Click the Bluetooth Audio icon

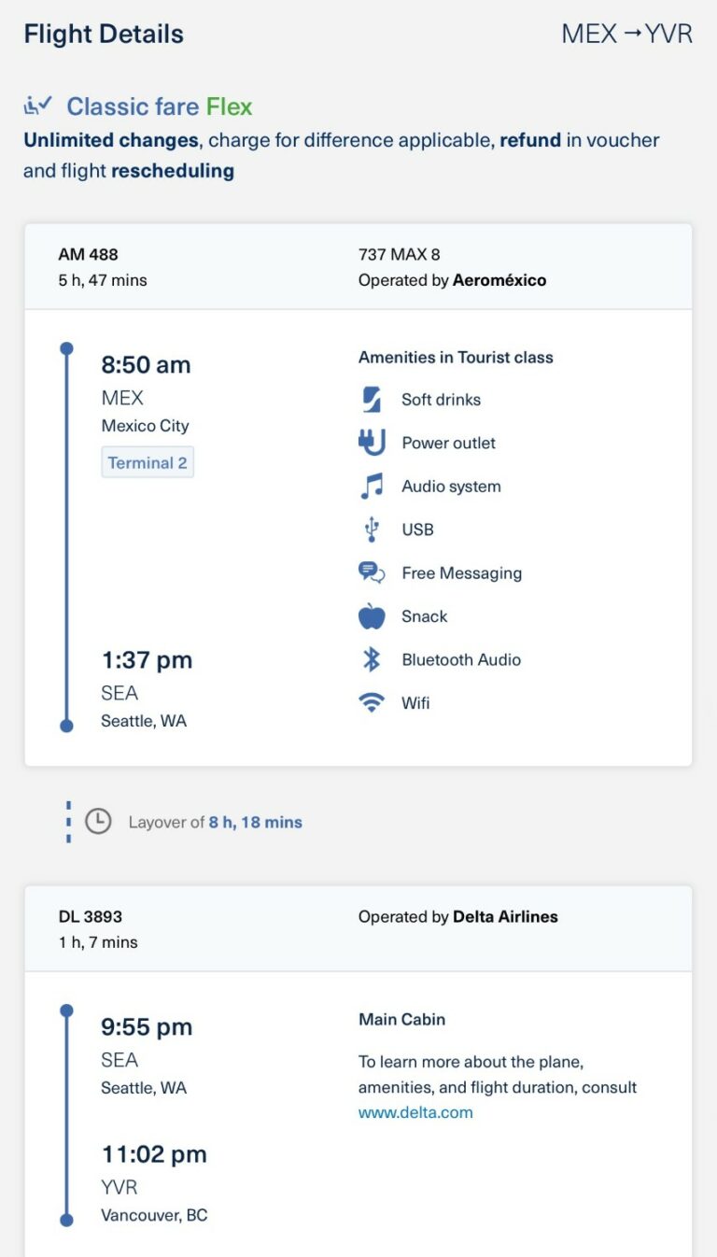[370, 659]
